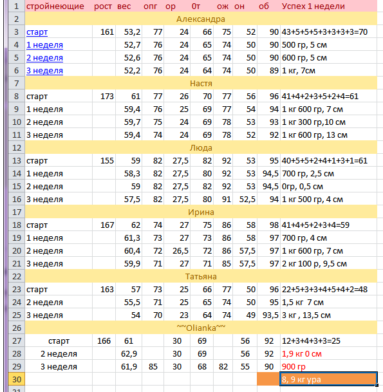This screenshot has height=392, width=383.
Task: Select weight cell 58,3
Action: tap(129, 174)
